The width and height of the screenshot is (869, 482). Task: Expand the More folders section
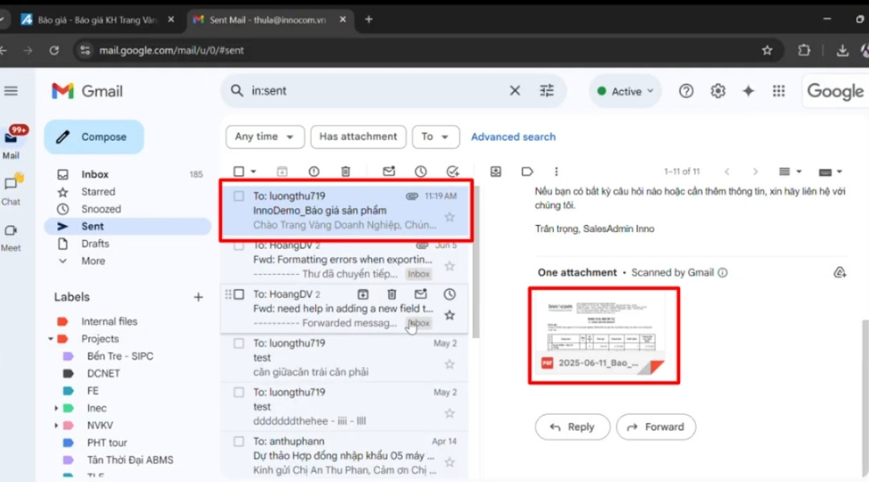click(92, 260)
